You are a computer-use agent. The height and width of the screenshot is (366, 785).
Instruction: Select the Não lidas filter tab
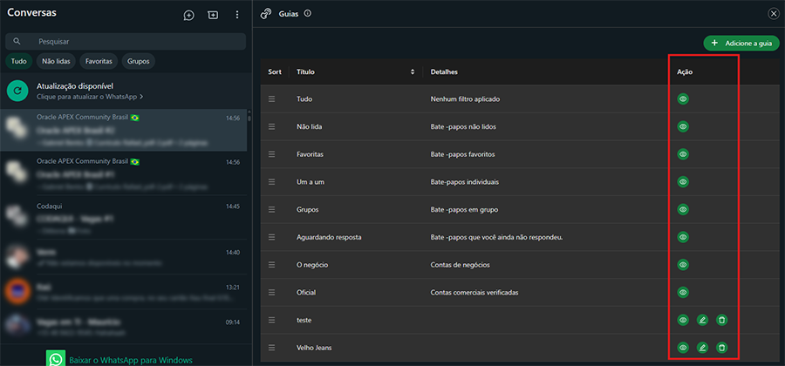[x=55, y=61]
